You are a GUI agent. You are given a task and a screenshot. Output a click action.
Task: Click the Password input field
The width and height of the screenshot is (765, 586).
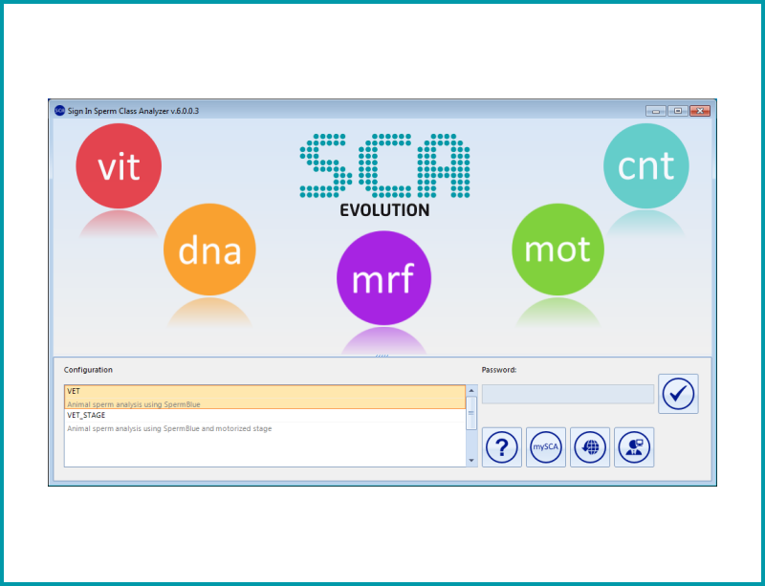coord(568,394)
